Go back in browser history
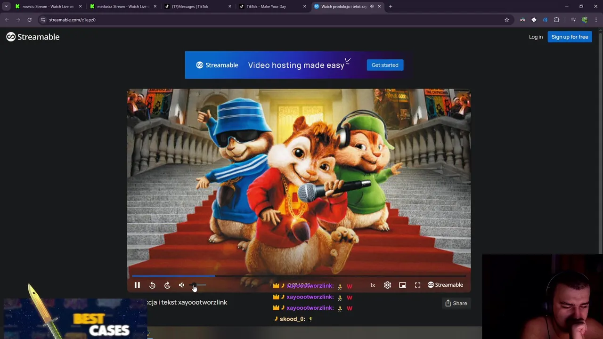The image size is (603, 339). pyautogui.click(x=7, y=20)
